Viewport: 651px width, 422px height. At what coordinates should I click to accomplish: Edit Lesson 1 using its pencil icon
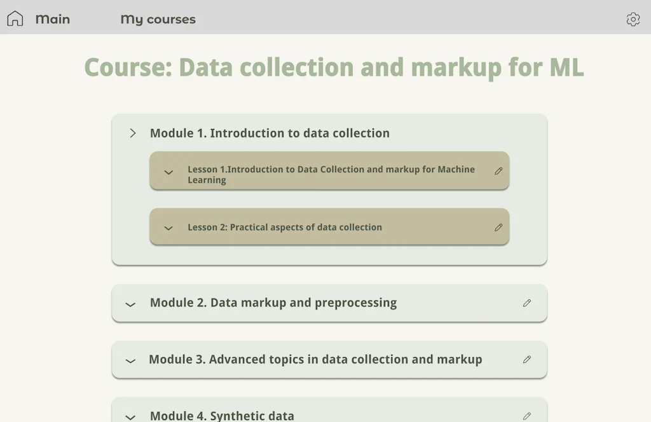click(498, 170)
